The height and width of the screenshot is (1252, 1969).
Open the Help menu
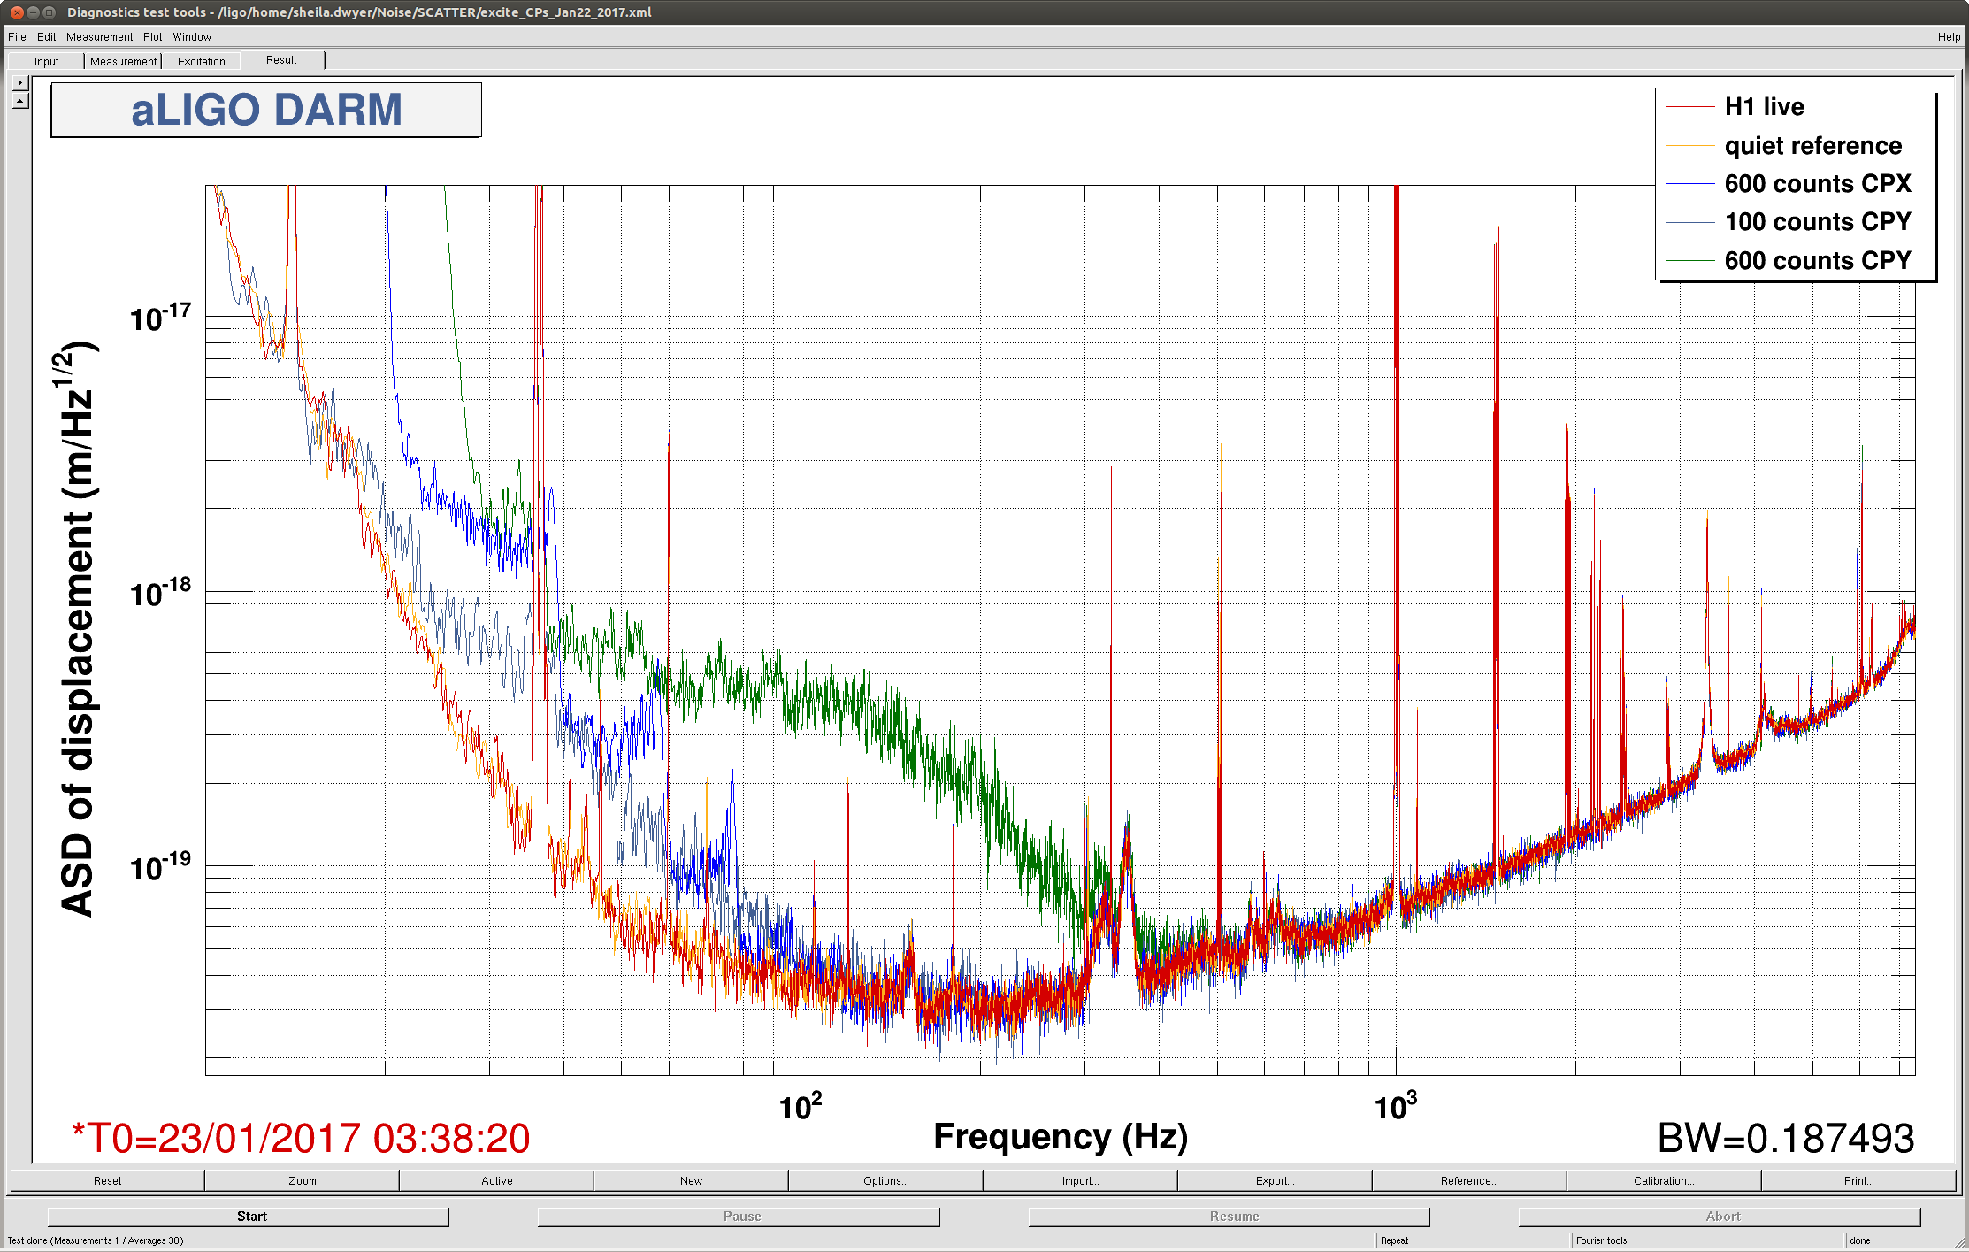click(1949, 37)
